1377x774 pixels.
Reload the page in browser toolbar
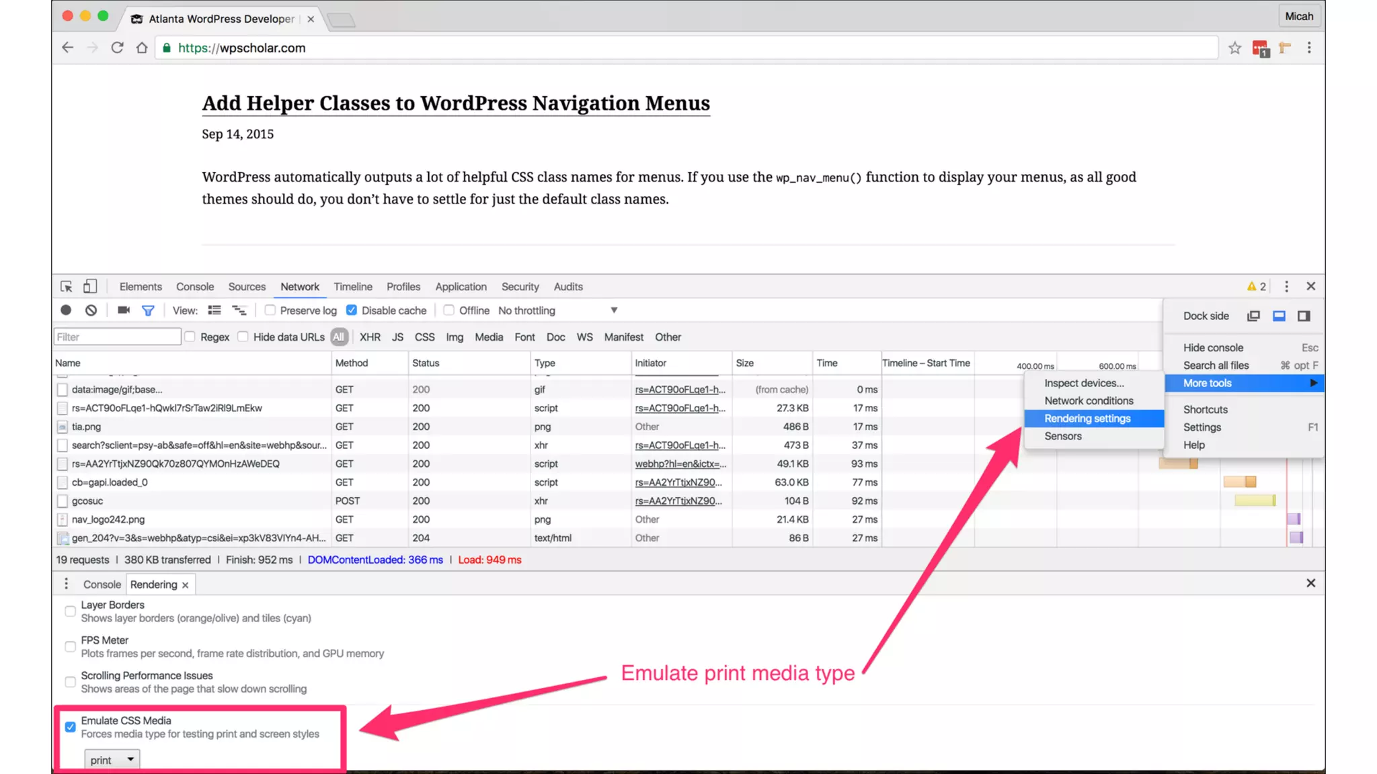click(x=117, y=48)
